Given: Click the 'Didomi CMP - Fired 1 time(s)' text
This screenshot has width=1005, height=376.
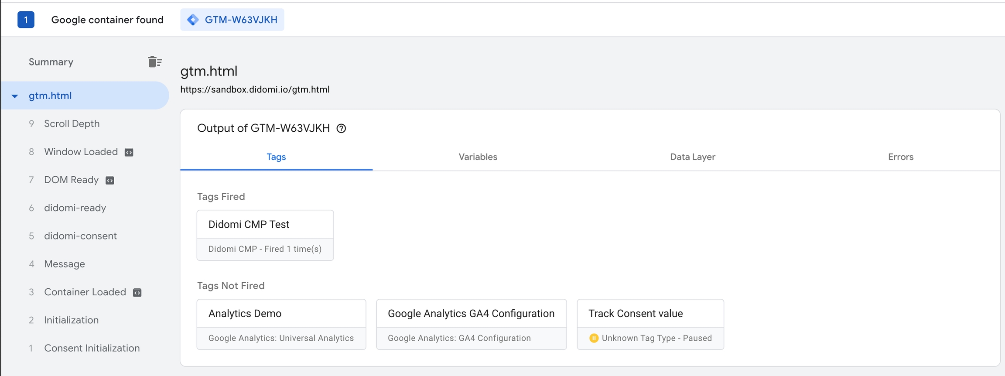Looking at the screenshot, I should point(265,249).
